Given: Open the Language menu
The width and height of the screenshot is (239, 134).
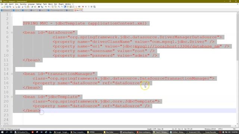Looking at the screenshot, I should pyautogui.click(x=31, y=4).
